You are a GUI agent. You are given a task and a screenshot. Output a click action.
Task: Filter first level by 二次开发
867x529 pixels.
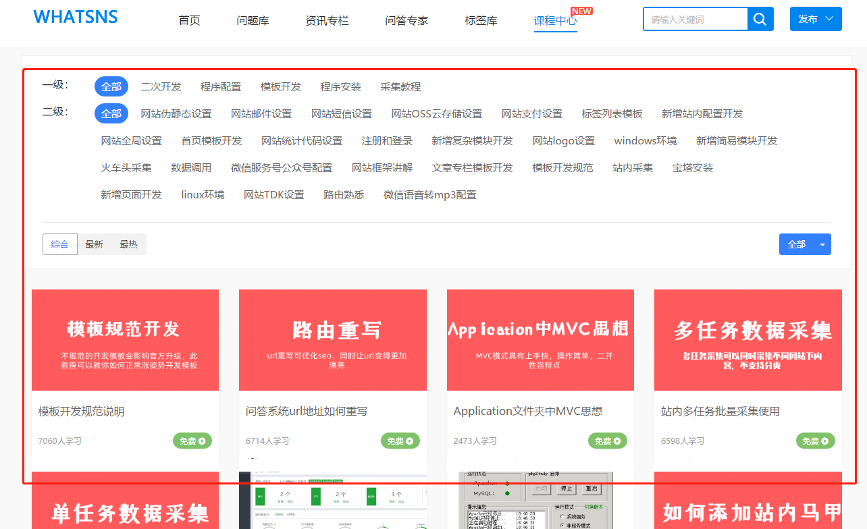(161, 87)
